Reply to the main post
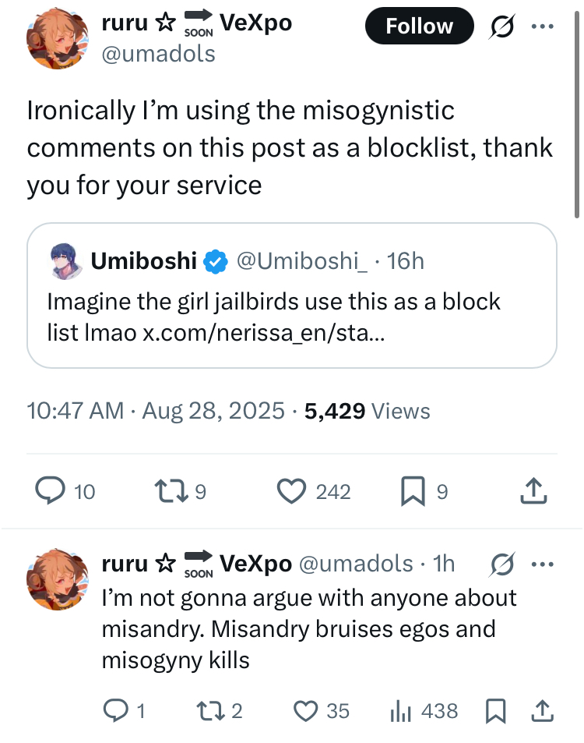The image size is (584, 743). (x=51, y=491)
